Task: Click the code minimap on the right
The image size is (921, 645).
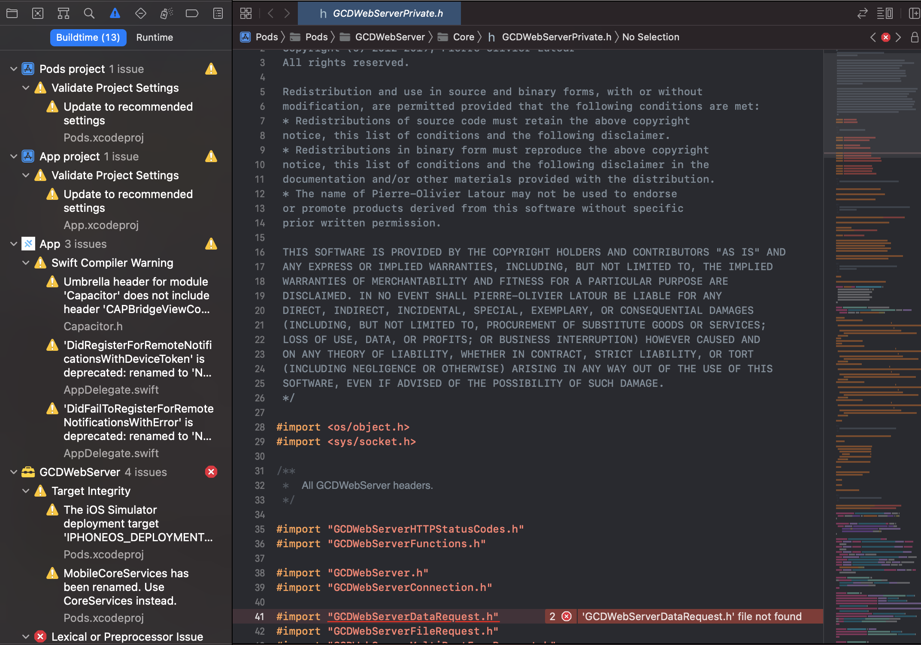Action: click(x=873, y=347)
